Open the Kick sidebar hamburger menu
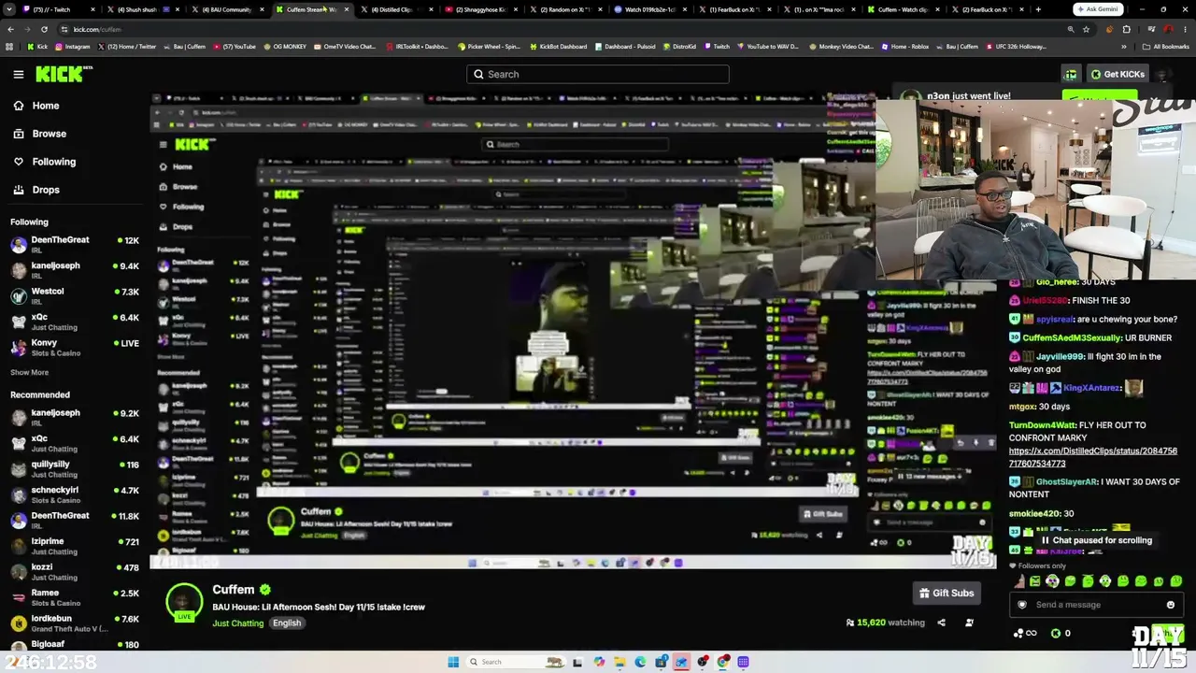Viewport: 1196px width, 673px height. pyautogui.click(x=18, y=74)
